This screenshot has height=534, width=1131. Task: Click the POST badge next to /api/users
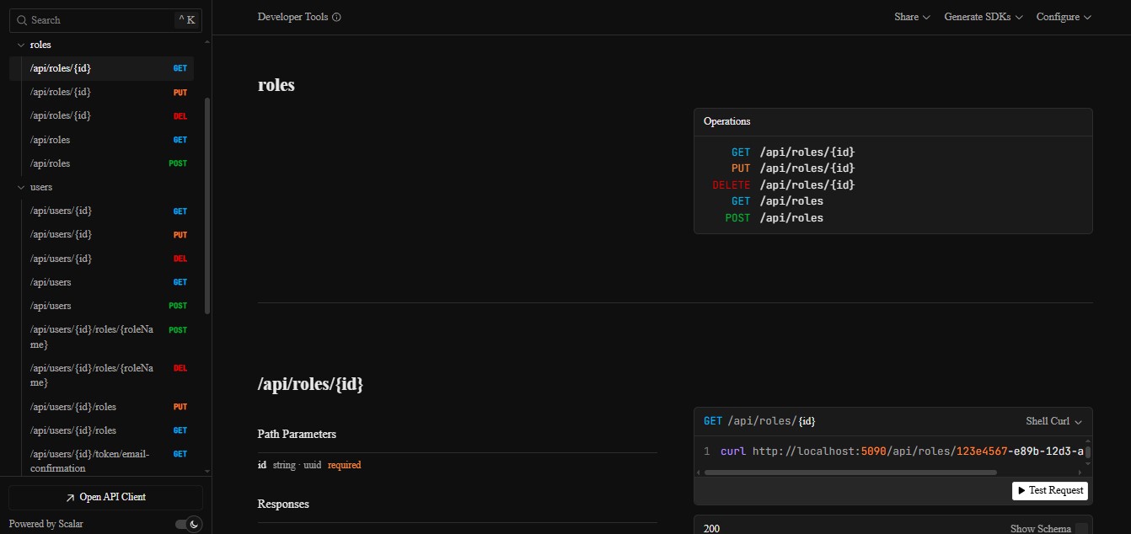[178, 306]
